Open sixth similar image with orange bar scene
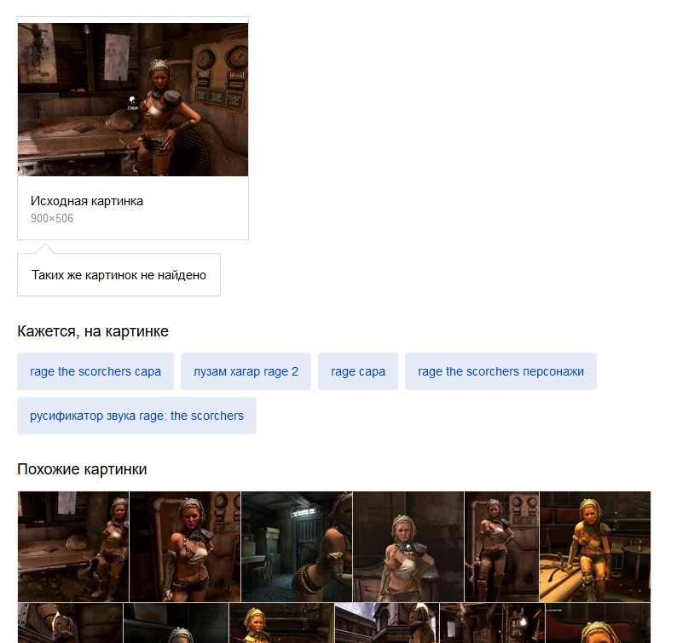 tap(595, 547)
